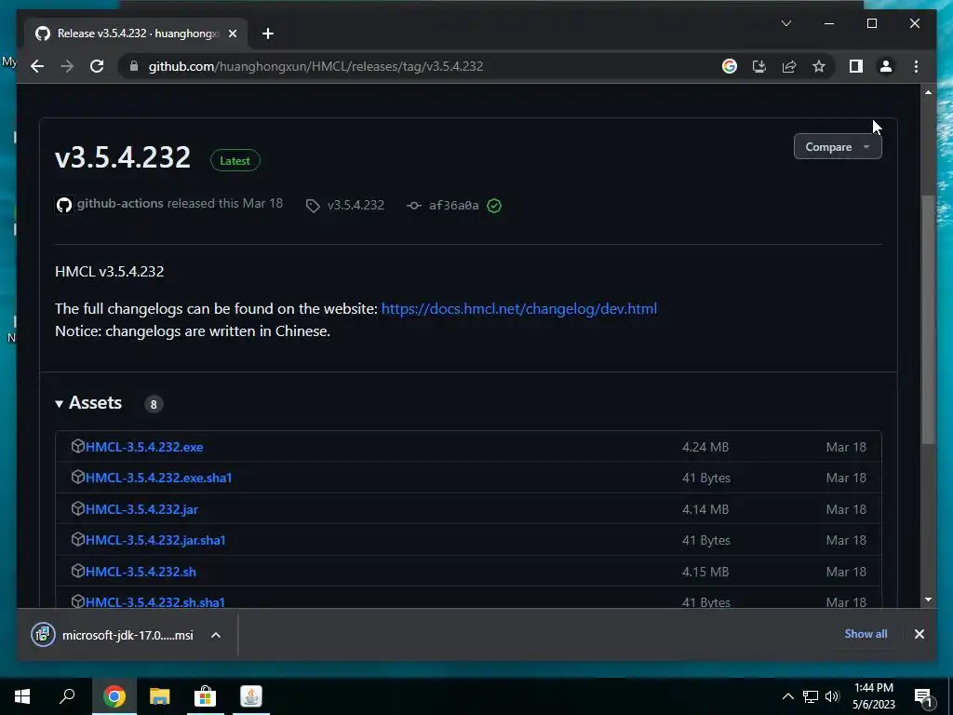Close the downloads bar
The image size is (953, 715).
pos(919,634)
